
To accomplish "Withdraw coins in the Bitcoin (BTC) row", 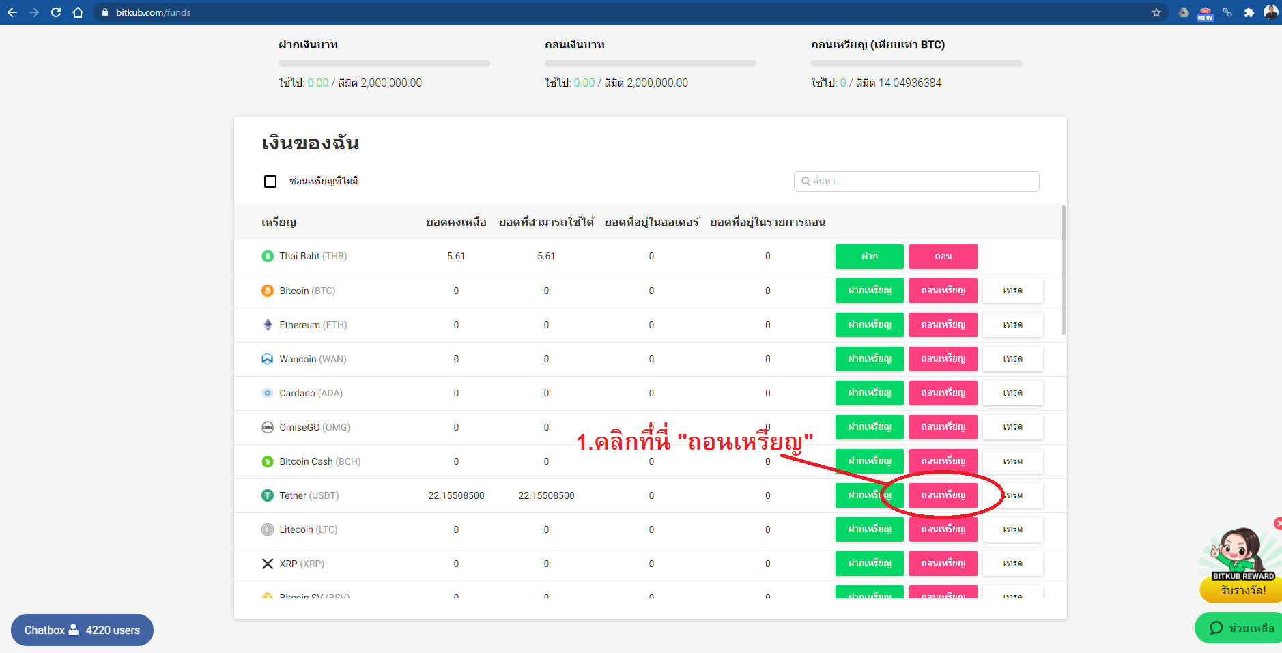I will (943, 291).
